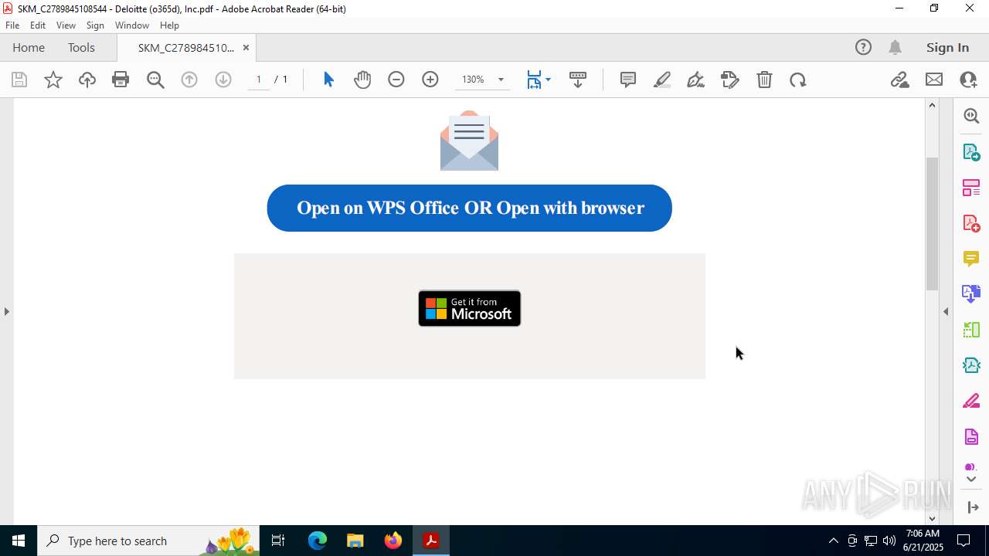Open the View menu
Viewport: 989px width, 556px height.
[66, 25]
